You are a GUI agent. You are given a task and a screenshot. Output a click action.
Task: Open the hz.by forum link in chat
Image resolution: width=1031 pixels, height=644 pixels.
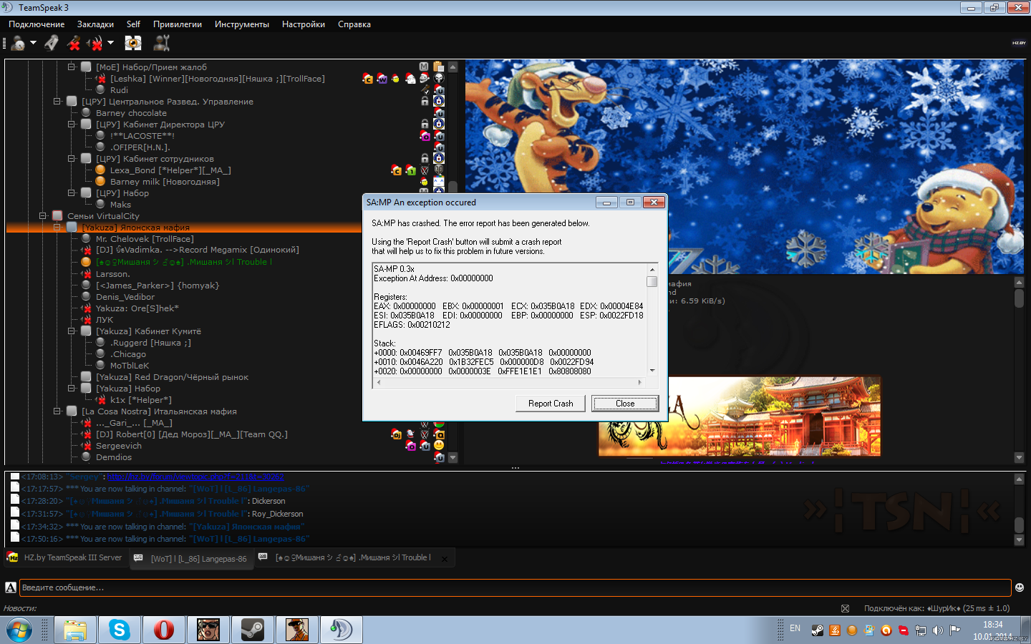195,477
